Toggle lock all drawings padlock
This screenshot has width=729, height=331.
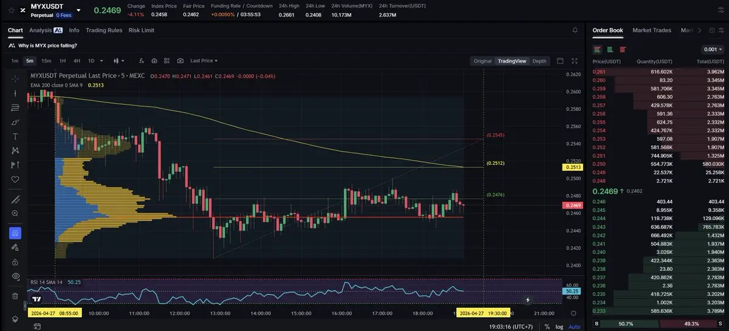15,261
